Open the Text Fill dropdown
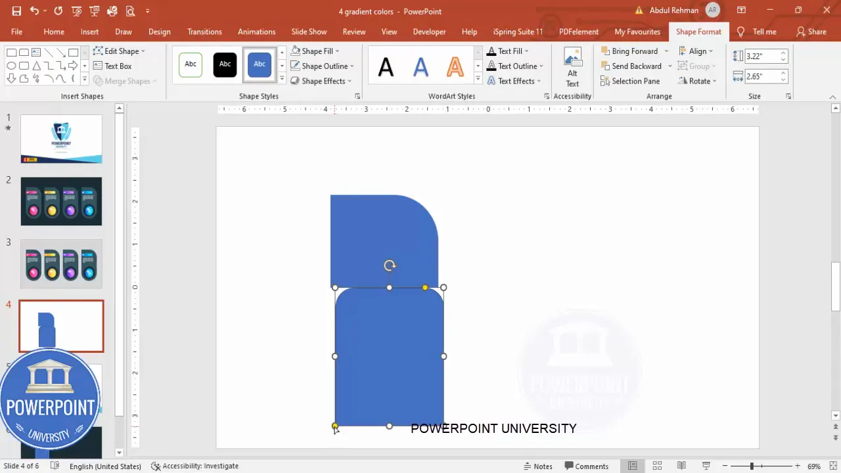This screenshot has height=473, width=841. pyautogui.click(x=508, y=51)
